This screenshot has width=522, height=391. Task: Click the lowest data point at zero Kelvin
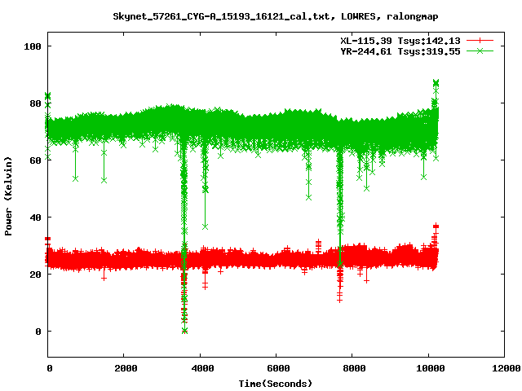click(184, 331)
